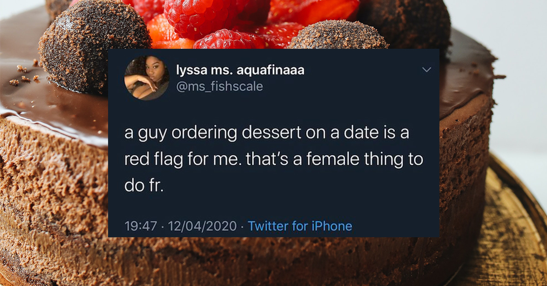Screen dimensions: 547x286
Task: Open the display name lyssa ms. aquafinaaa
Action: pos(240,71)
